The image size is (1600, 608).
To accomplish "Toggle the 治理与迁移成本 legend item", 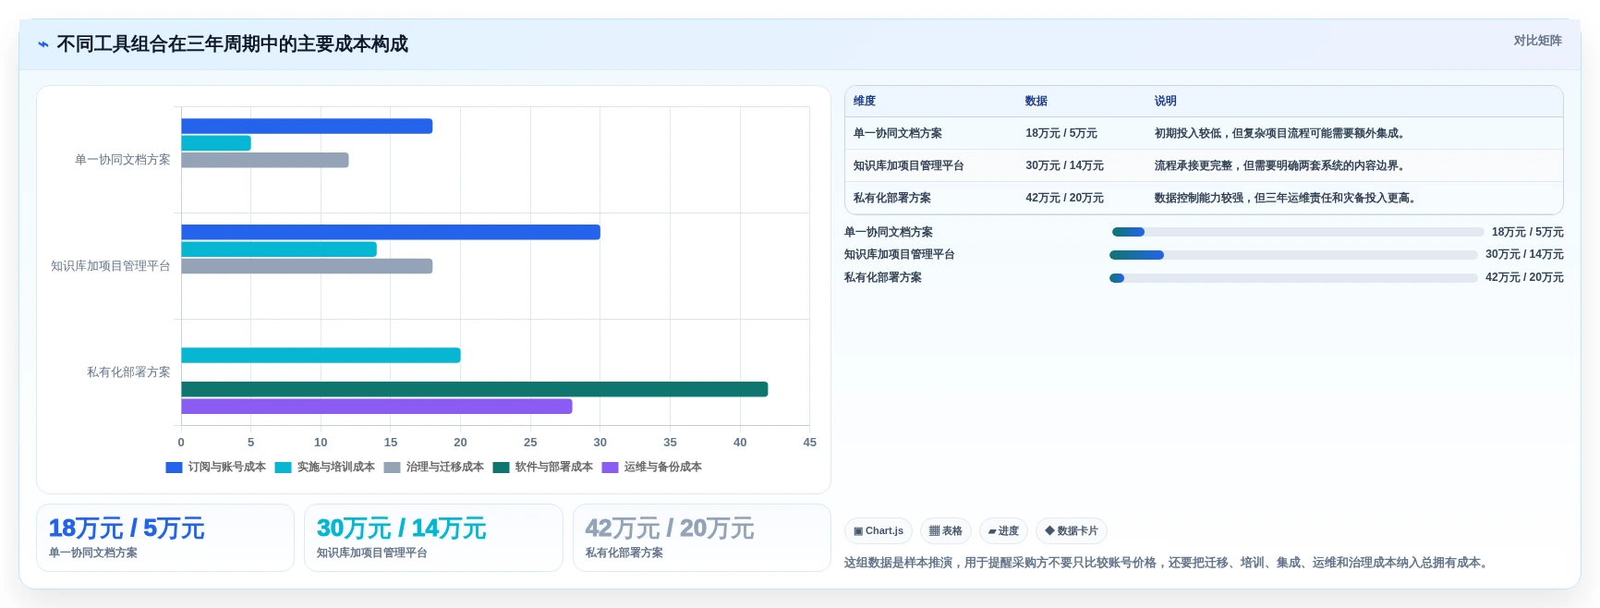I will coord(433,468).
